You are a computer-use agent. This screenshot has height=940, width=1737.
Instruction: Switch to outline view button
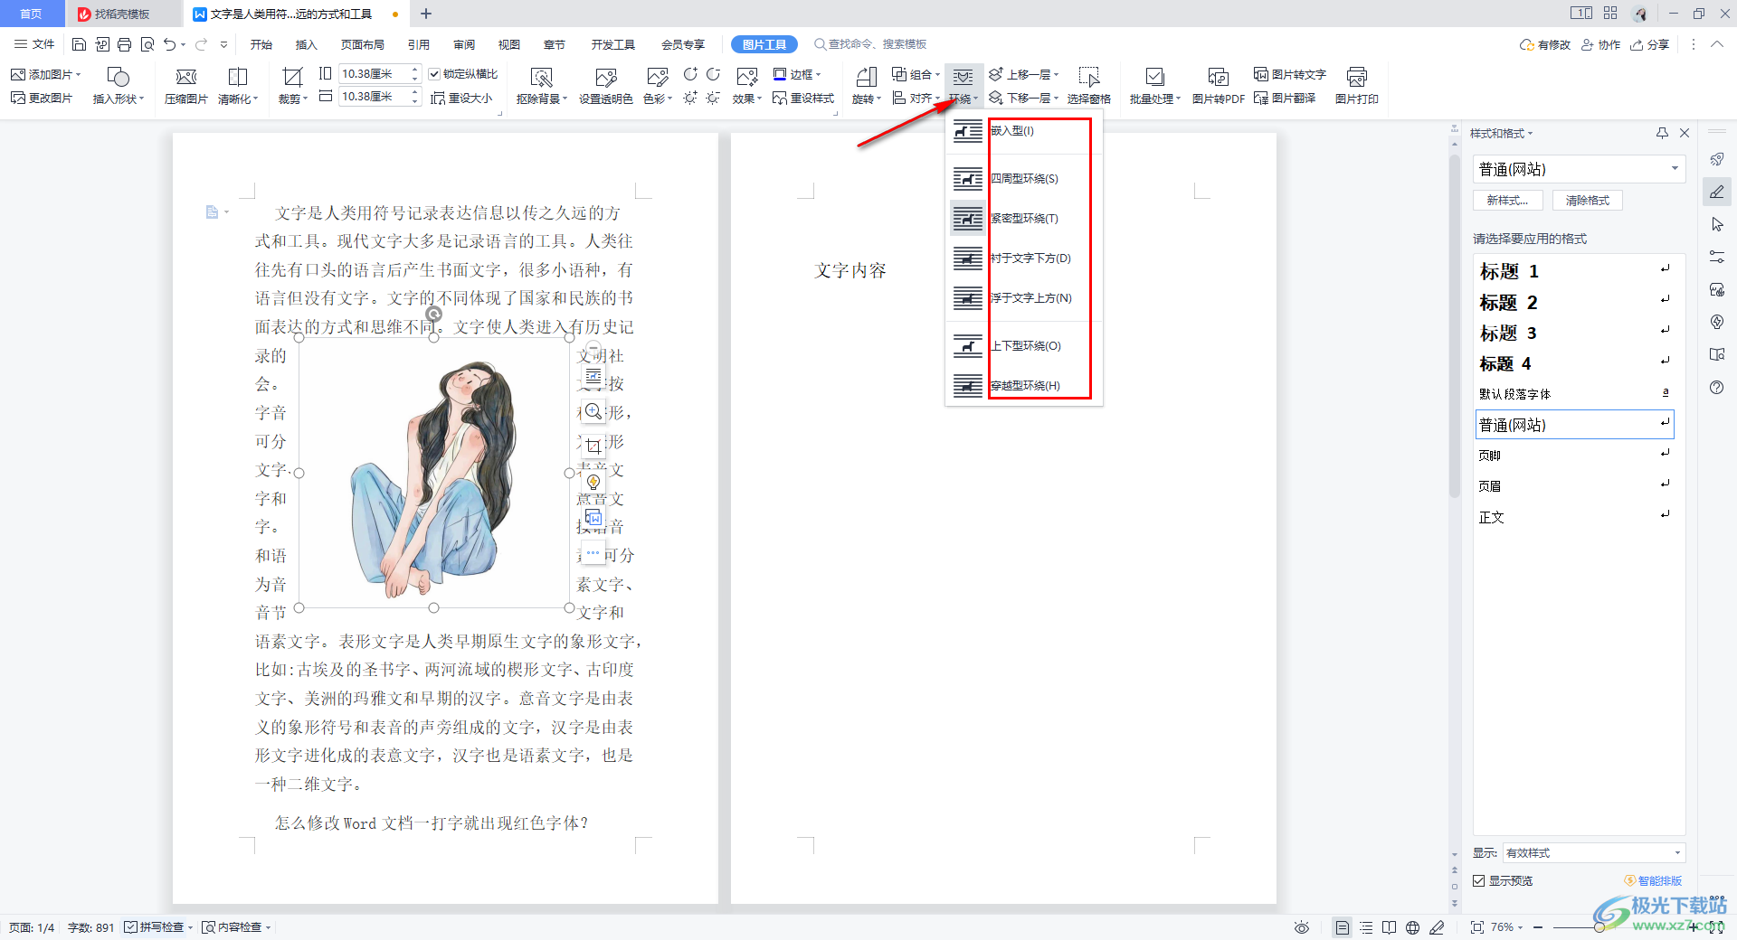coord(1366,927)
